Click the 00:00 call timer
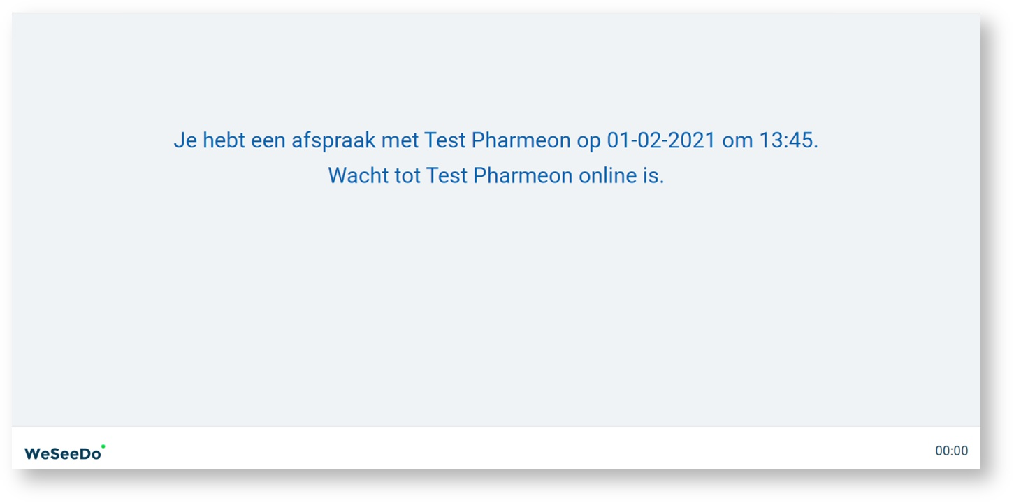Screen dimensions: 1014x503 pyautogui.click(x=951, y=451)
